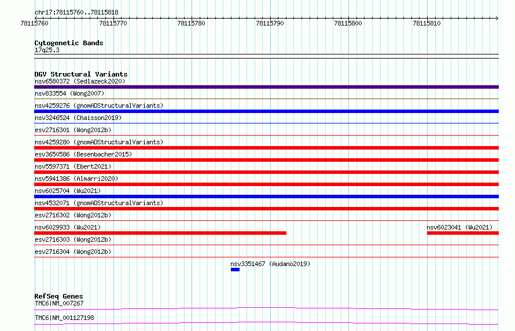Select the red bar under nsv6029933
The image size is (515, 331).
point(160,233)
